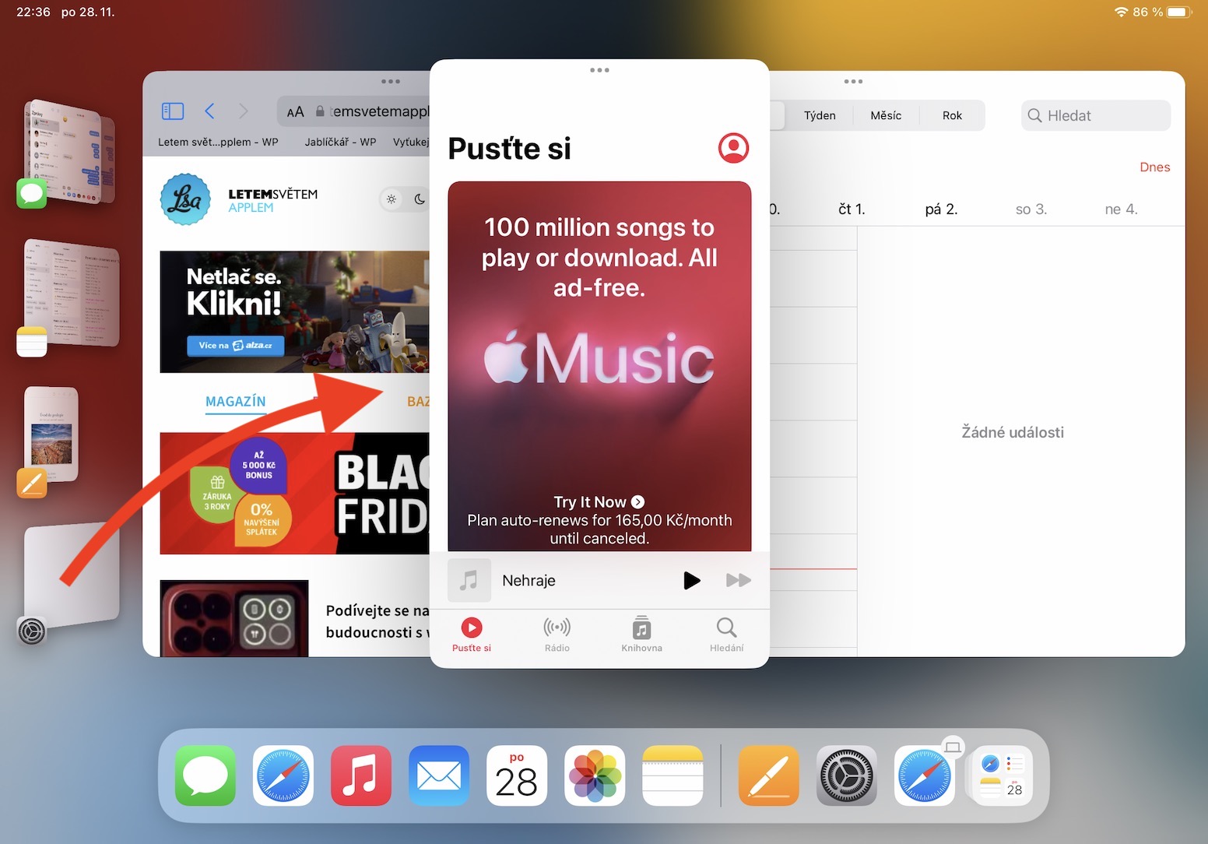Viewport: 1208px width, 844px height.
Task: Click the Více na alza.cz button
Action: [x=236, y=346]
